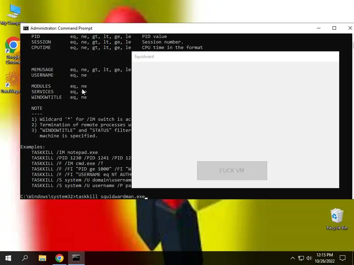The width and height of the screenshot is (354, 265).
Task: Open the notification action center
Action: click(343, 258)
